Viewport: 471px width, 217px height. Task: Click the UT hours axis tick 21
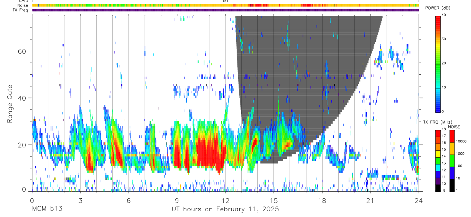(370, 201)
